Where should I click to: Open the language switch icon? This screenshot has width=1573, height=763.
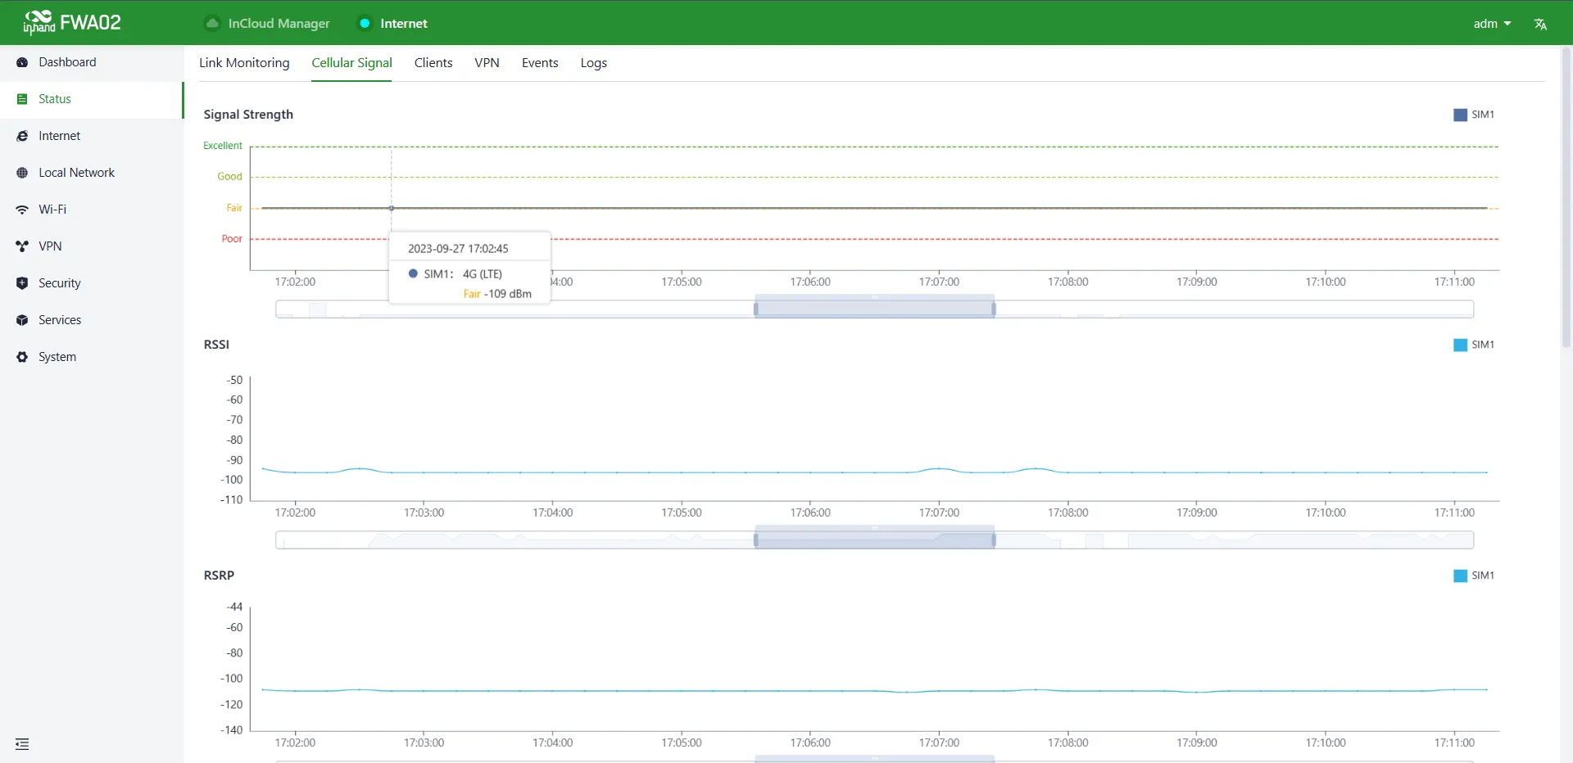point(1540,24)
